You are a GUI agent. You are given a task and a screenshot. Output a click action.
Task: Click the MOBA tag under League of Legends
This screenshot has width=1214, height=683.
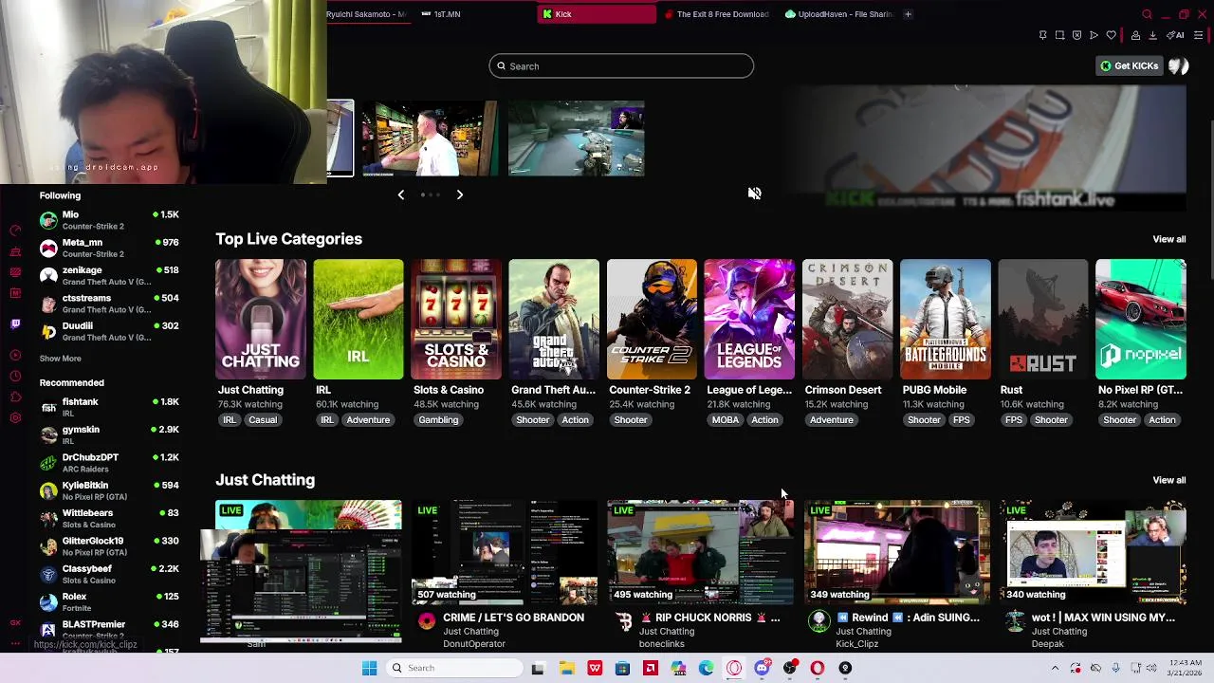click(725, 420)
